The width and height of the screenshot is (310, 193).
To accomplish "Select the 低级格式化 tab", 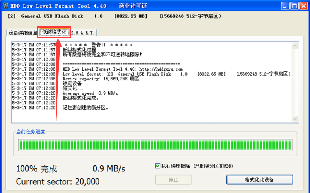I will (x=54, y=32).
